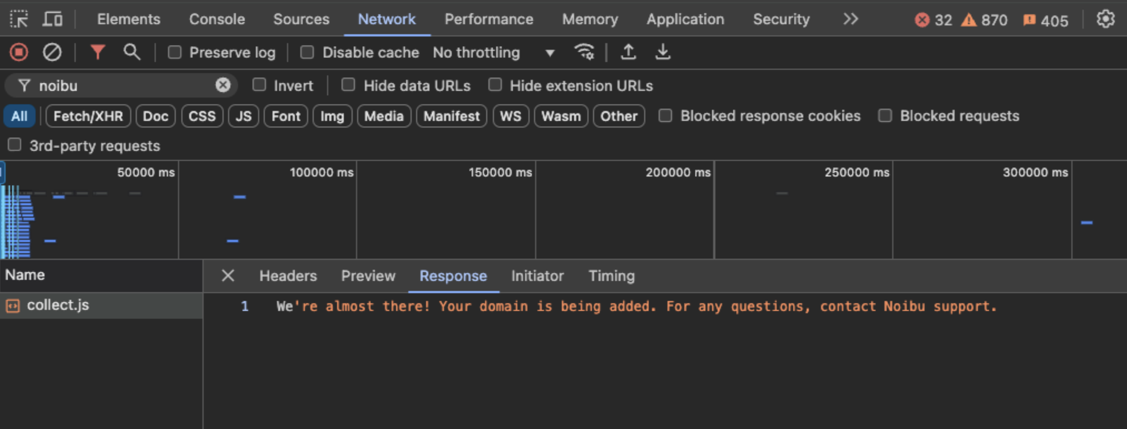1127x429 pixels.
Task: Toggle the network filter funnel icon
Action: pos(98,52)
